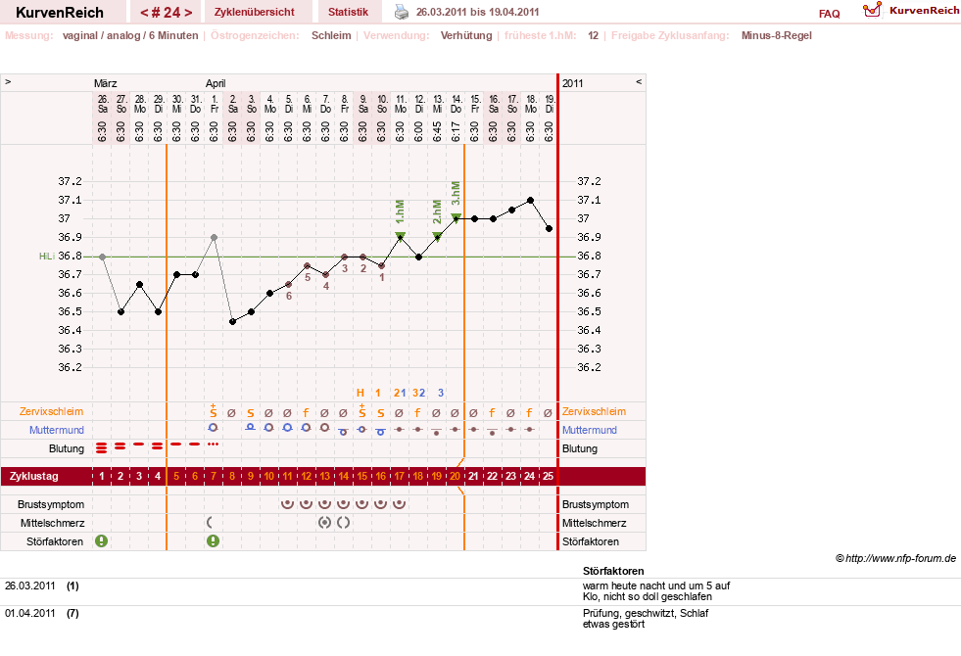Click the left Brustsymptom row label
This screenshot has height=656, width=961.
[51, 504]
